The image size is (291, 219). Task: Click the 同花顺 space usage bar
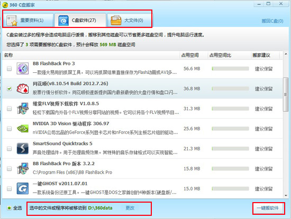point(230,89)
